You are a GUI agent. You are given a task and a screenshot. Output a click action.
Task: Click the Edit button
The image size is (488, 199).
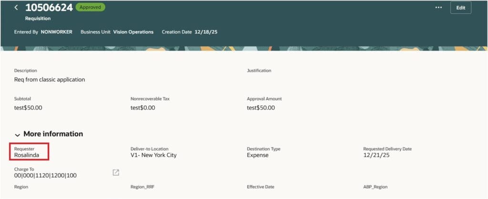coord(460,8)
